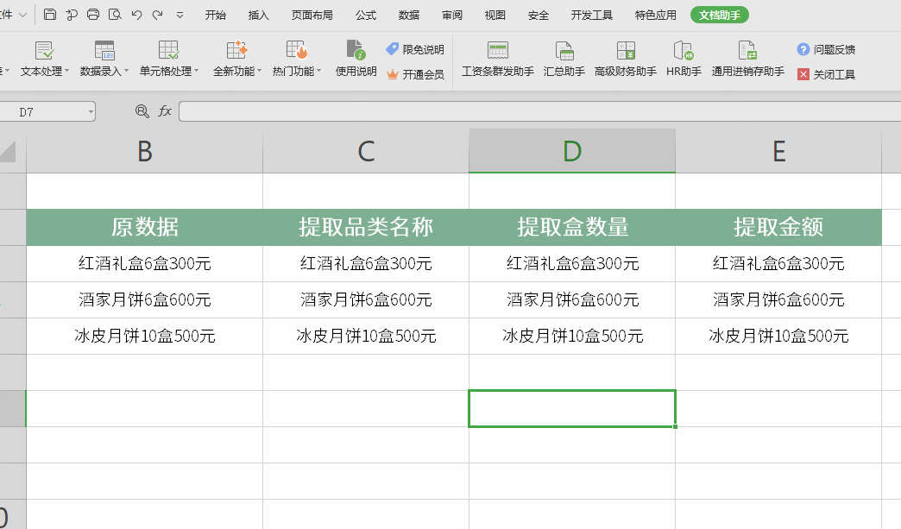The height and width of the screenshot is (529, 901).
Task: Select column C cell 酒家月饼6盒600元
Action: coord(366,299)
